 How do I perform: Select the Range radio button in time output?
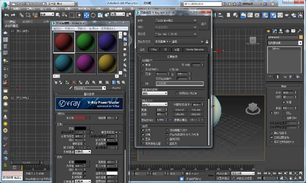(x=143, y=74)
